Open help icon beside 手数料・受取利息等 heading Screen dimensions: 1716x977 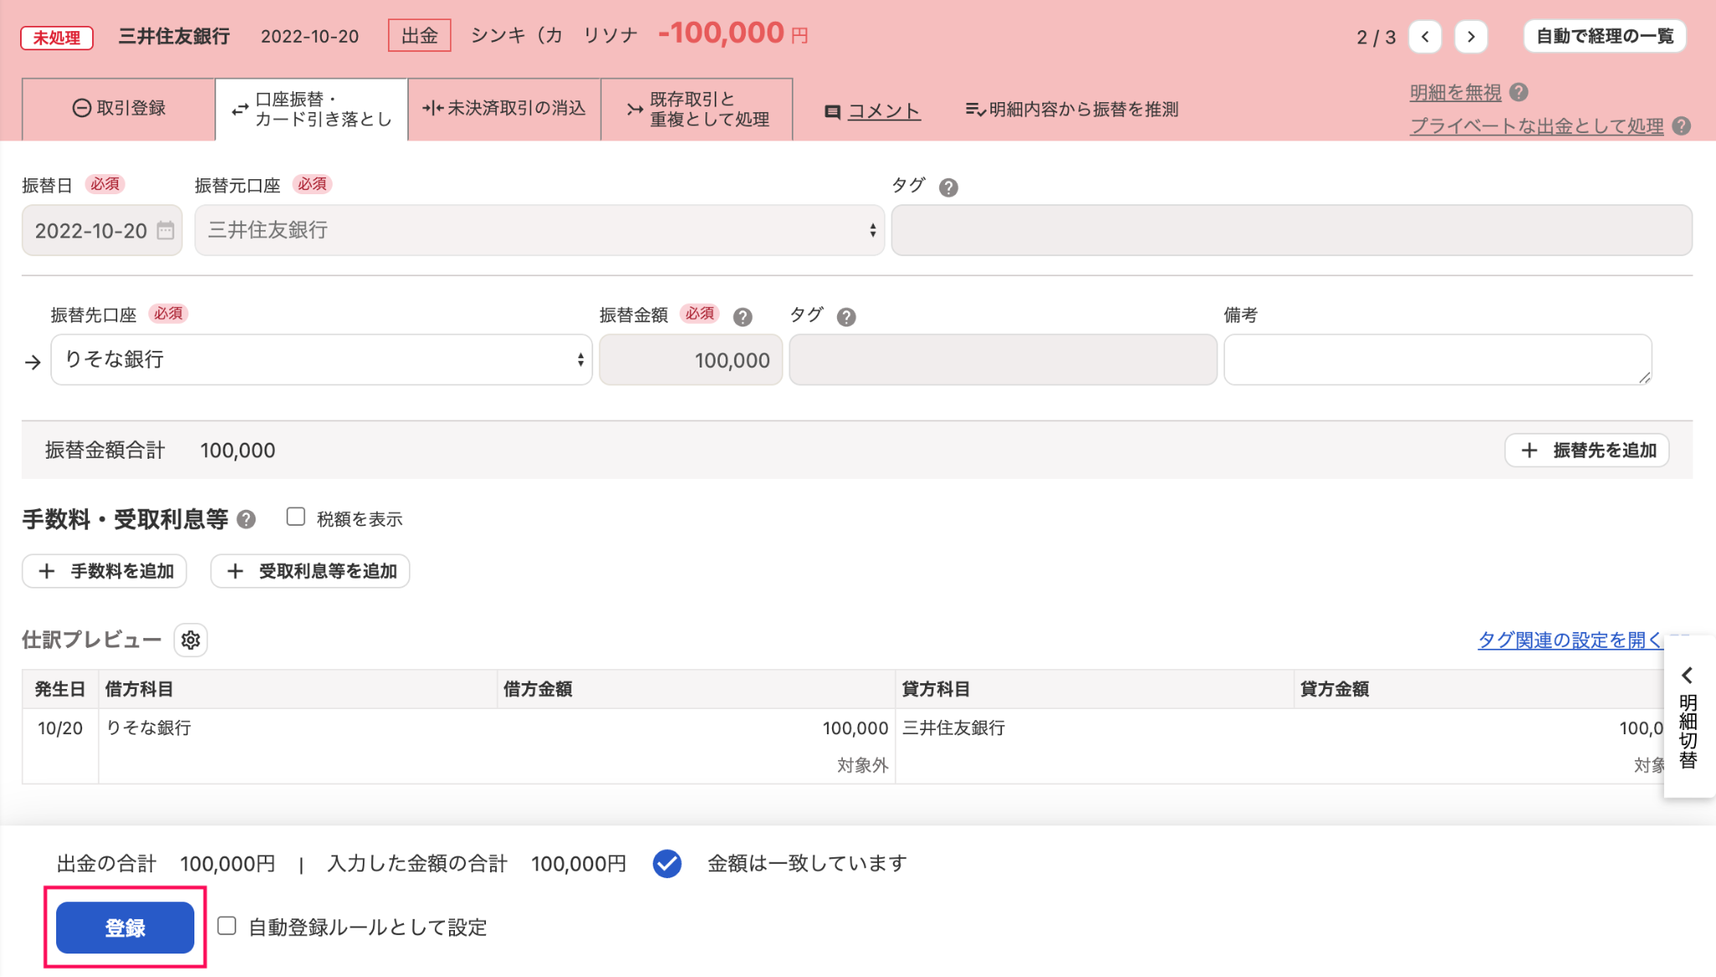coord(246,519)
